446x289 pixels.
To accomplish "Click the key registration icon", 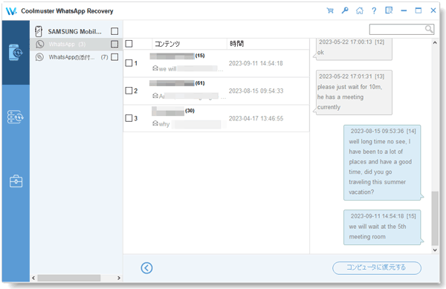I will click(345, 11).
